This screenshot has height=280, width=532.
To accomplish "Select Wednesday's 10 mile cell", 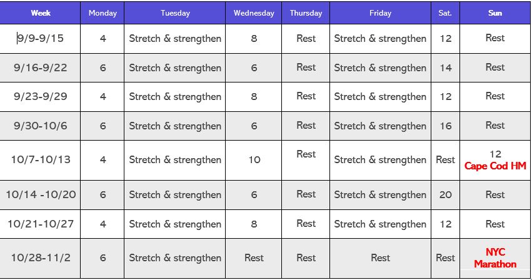I will tap(254, 159).
